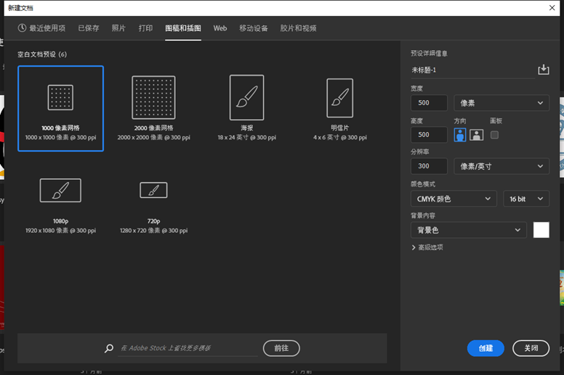Screen dimensions: 564x375
Task: Open the width unit 像素 dropdown
Action: click(501, 103)
